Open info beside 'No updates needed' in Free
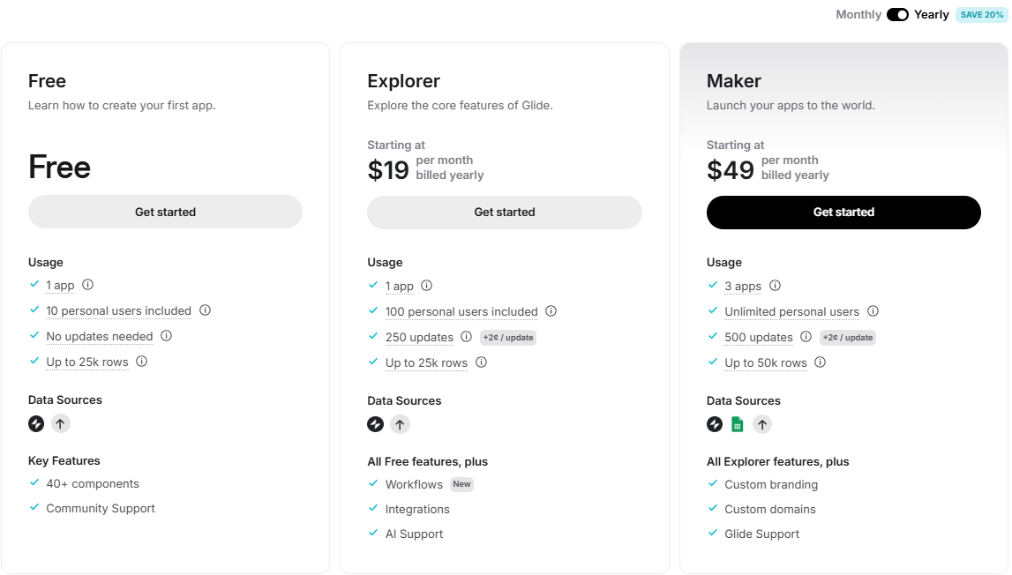 pyautogui.click(x=166, y=336)
